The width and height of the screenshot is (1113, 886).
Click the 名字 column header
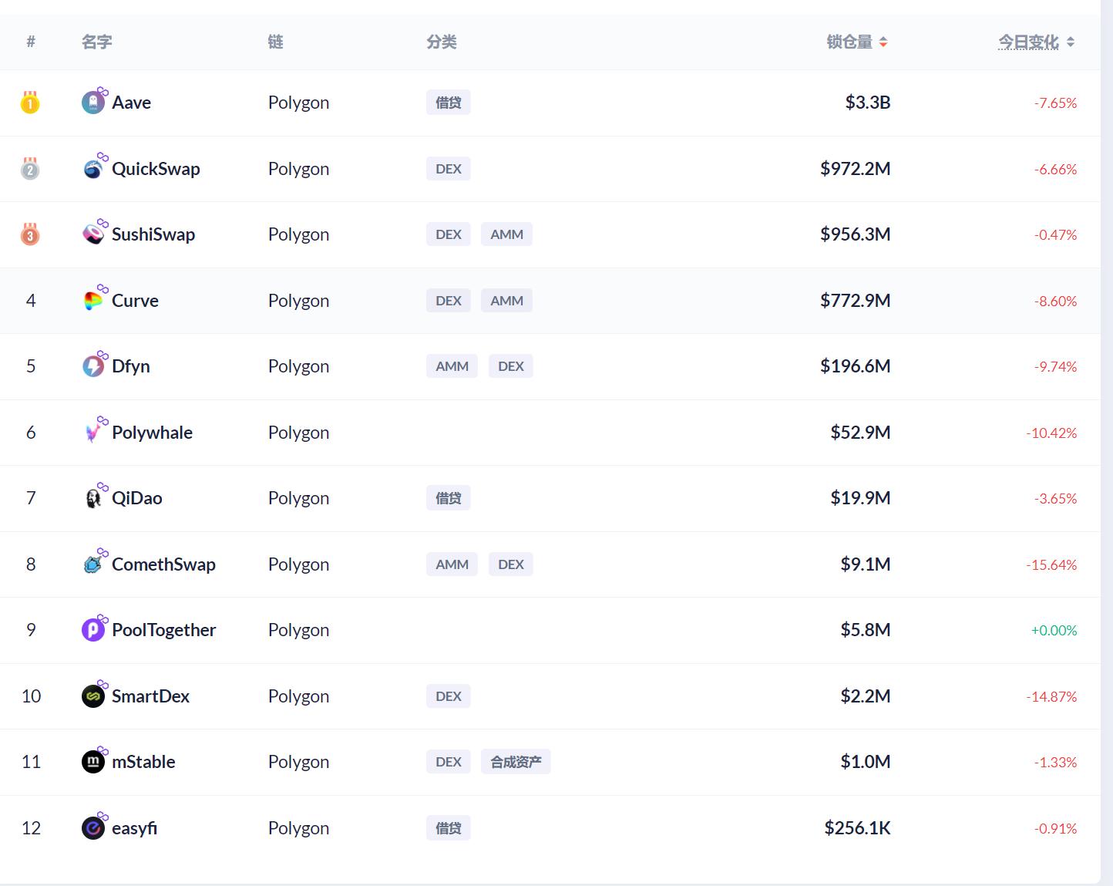[97, 42]
